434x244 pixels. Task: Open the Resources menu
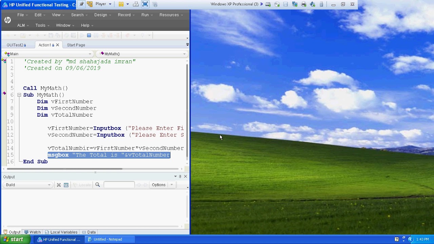(171, 15)
